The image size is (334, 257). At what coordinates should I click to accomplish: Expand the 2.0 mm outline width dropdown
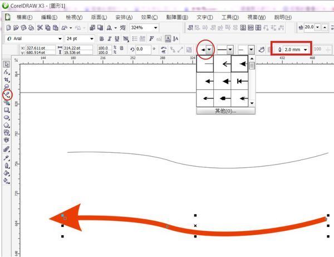point(306,50)
